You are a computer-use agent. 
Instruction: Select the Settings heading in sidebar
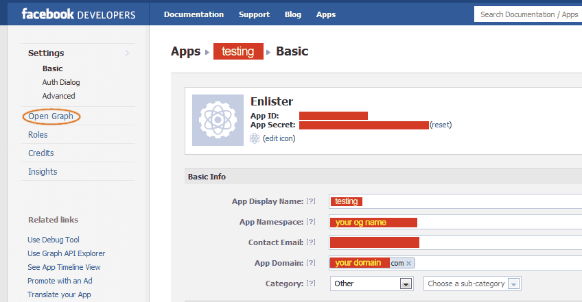coord(46,53)
